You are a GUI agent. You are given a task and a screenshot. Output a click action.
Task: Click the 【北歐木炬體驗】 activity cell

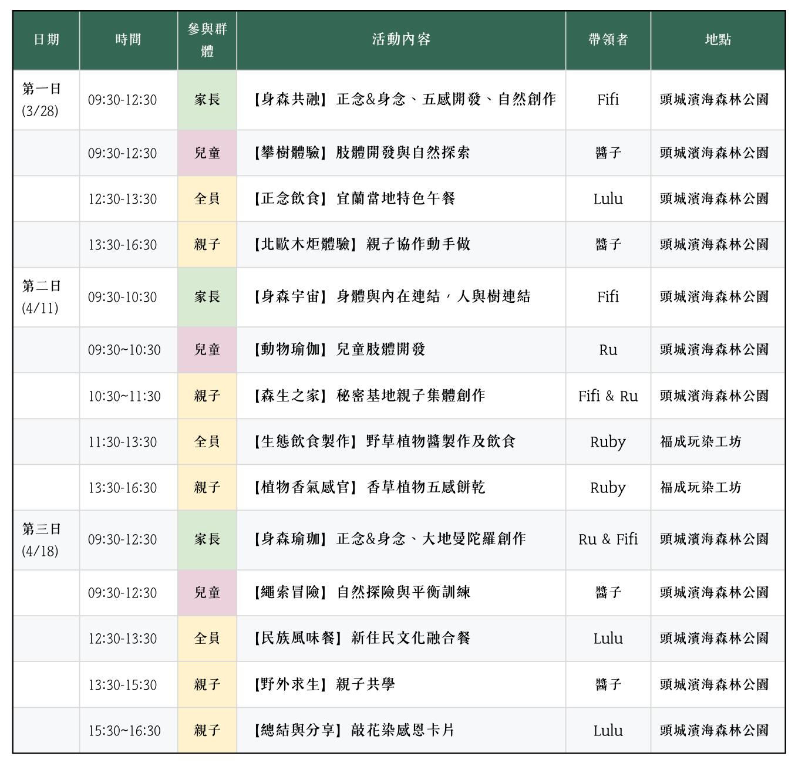[x=362, y=245]
